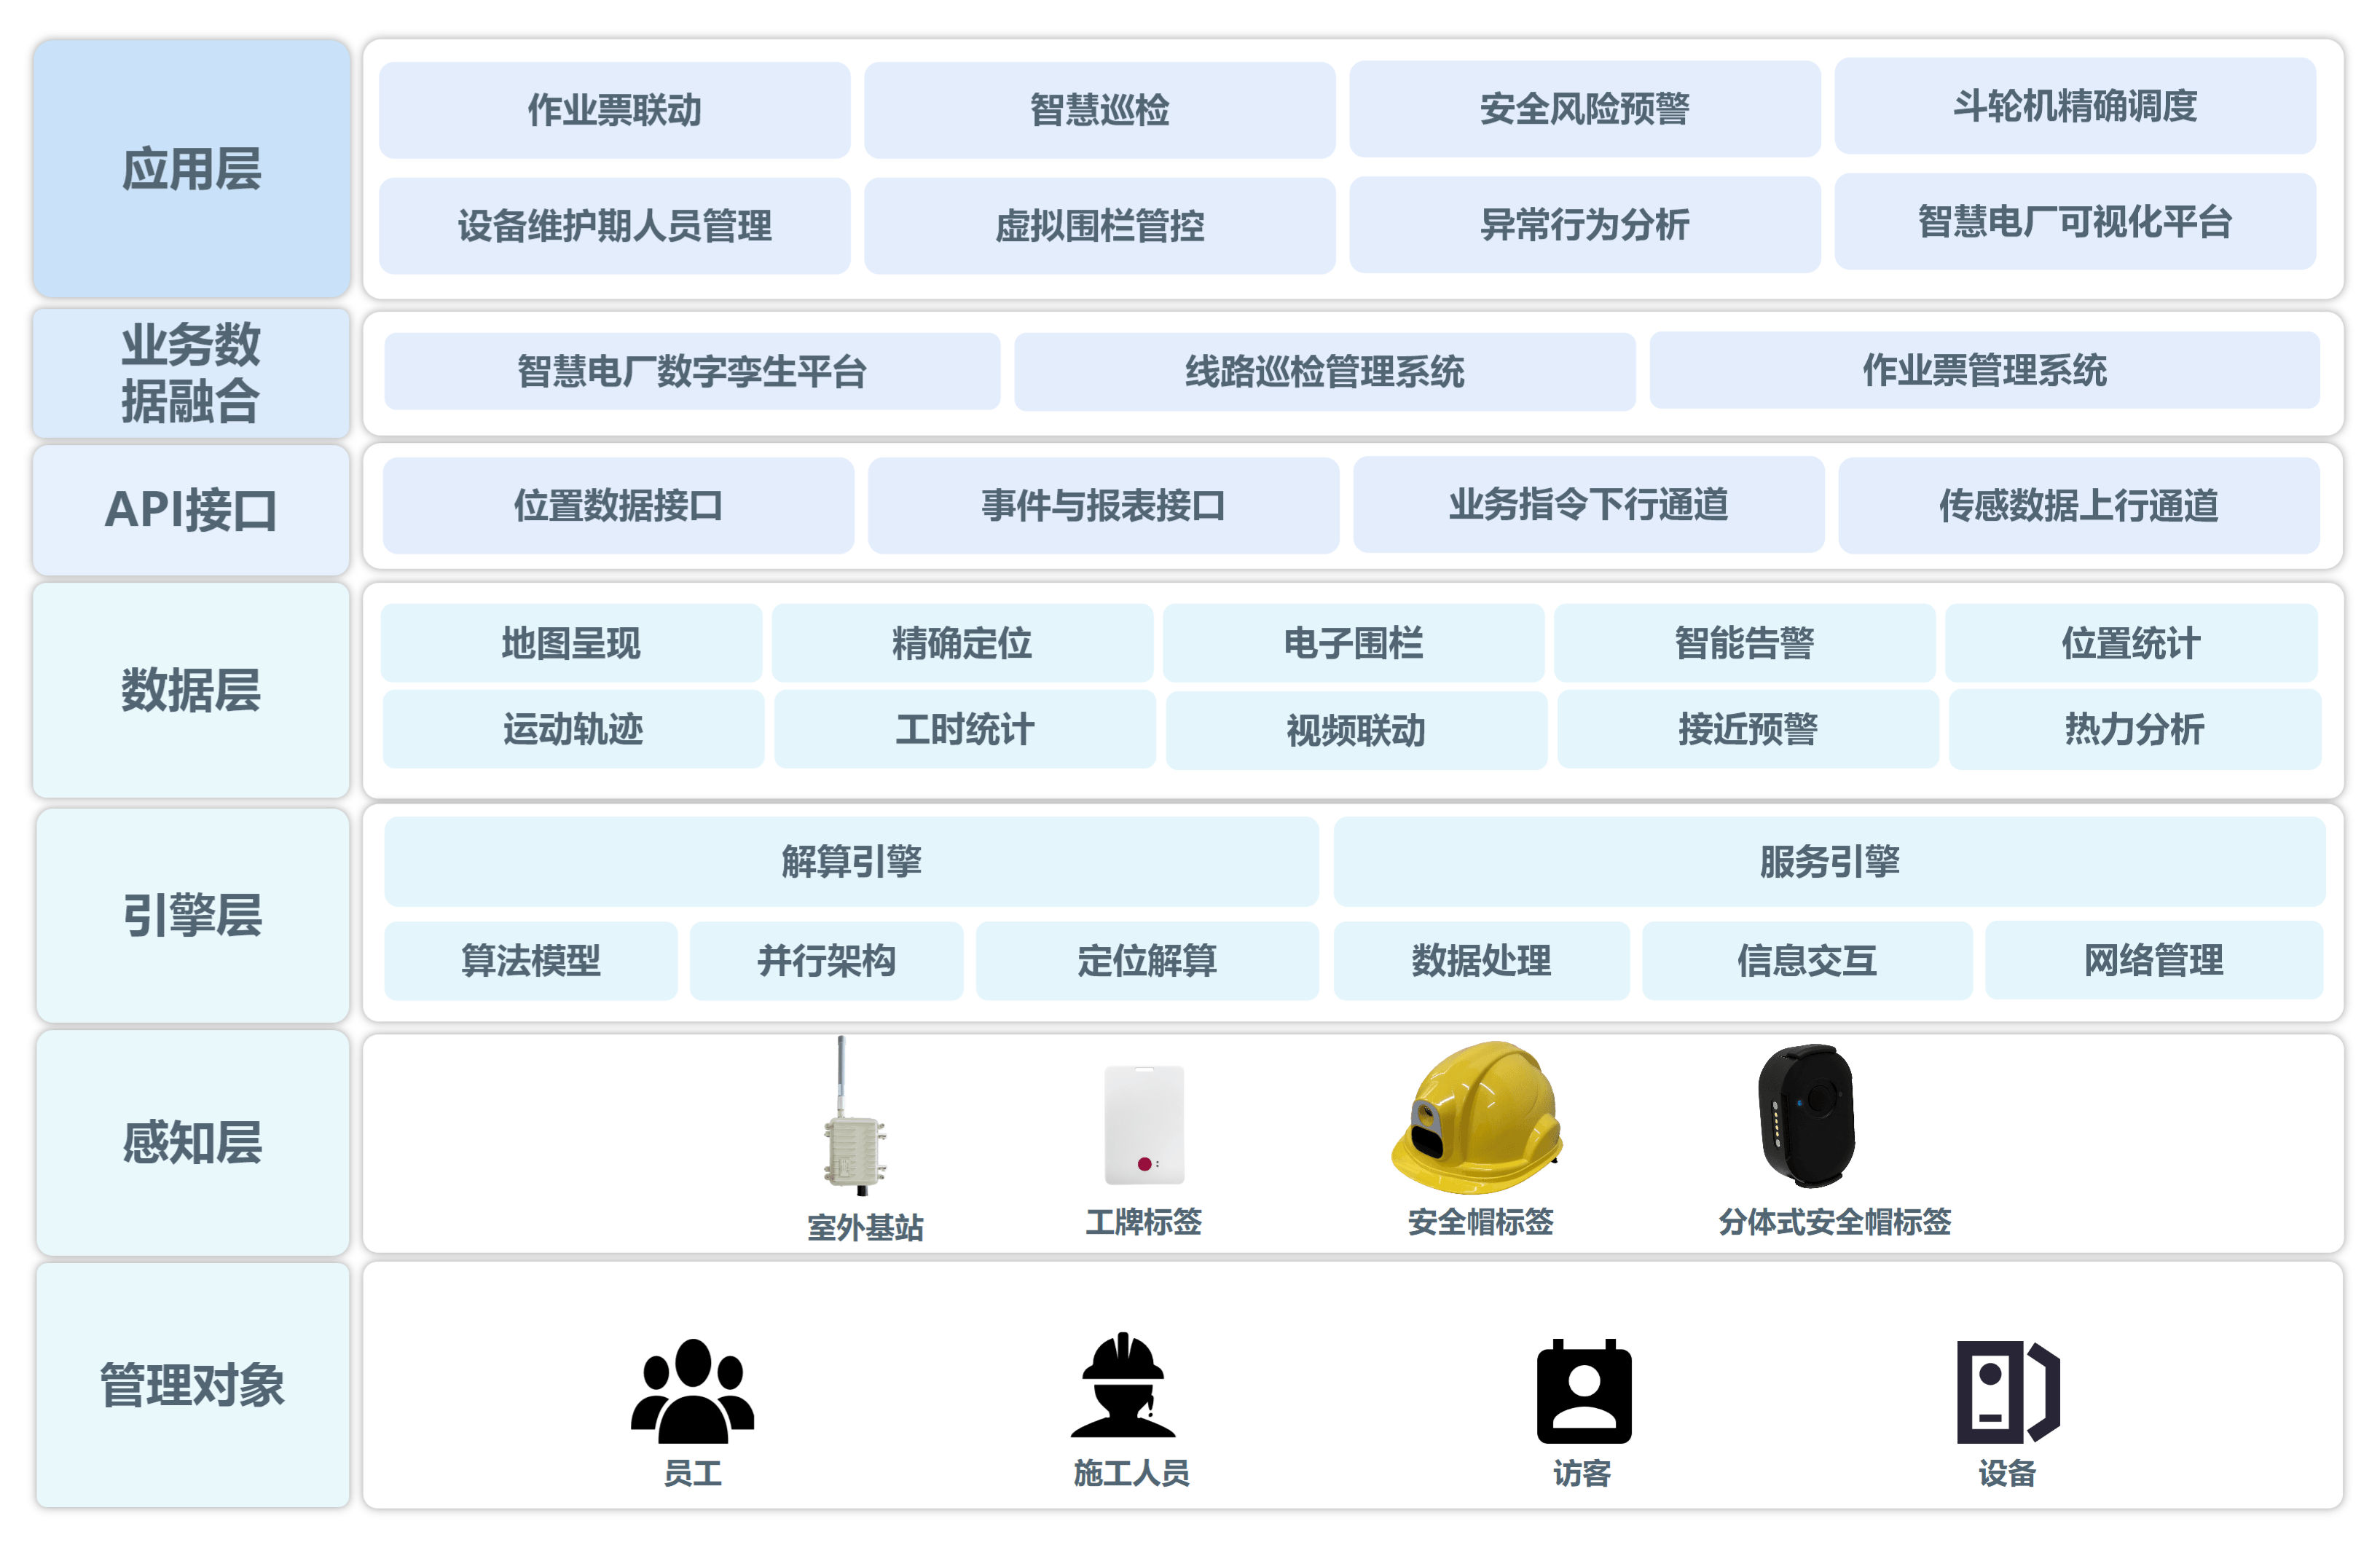
Task: Click the 访客 visitor badge icon
Action: coord(1584,1390)
